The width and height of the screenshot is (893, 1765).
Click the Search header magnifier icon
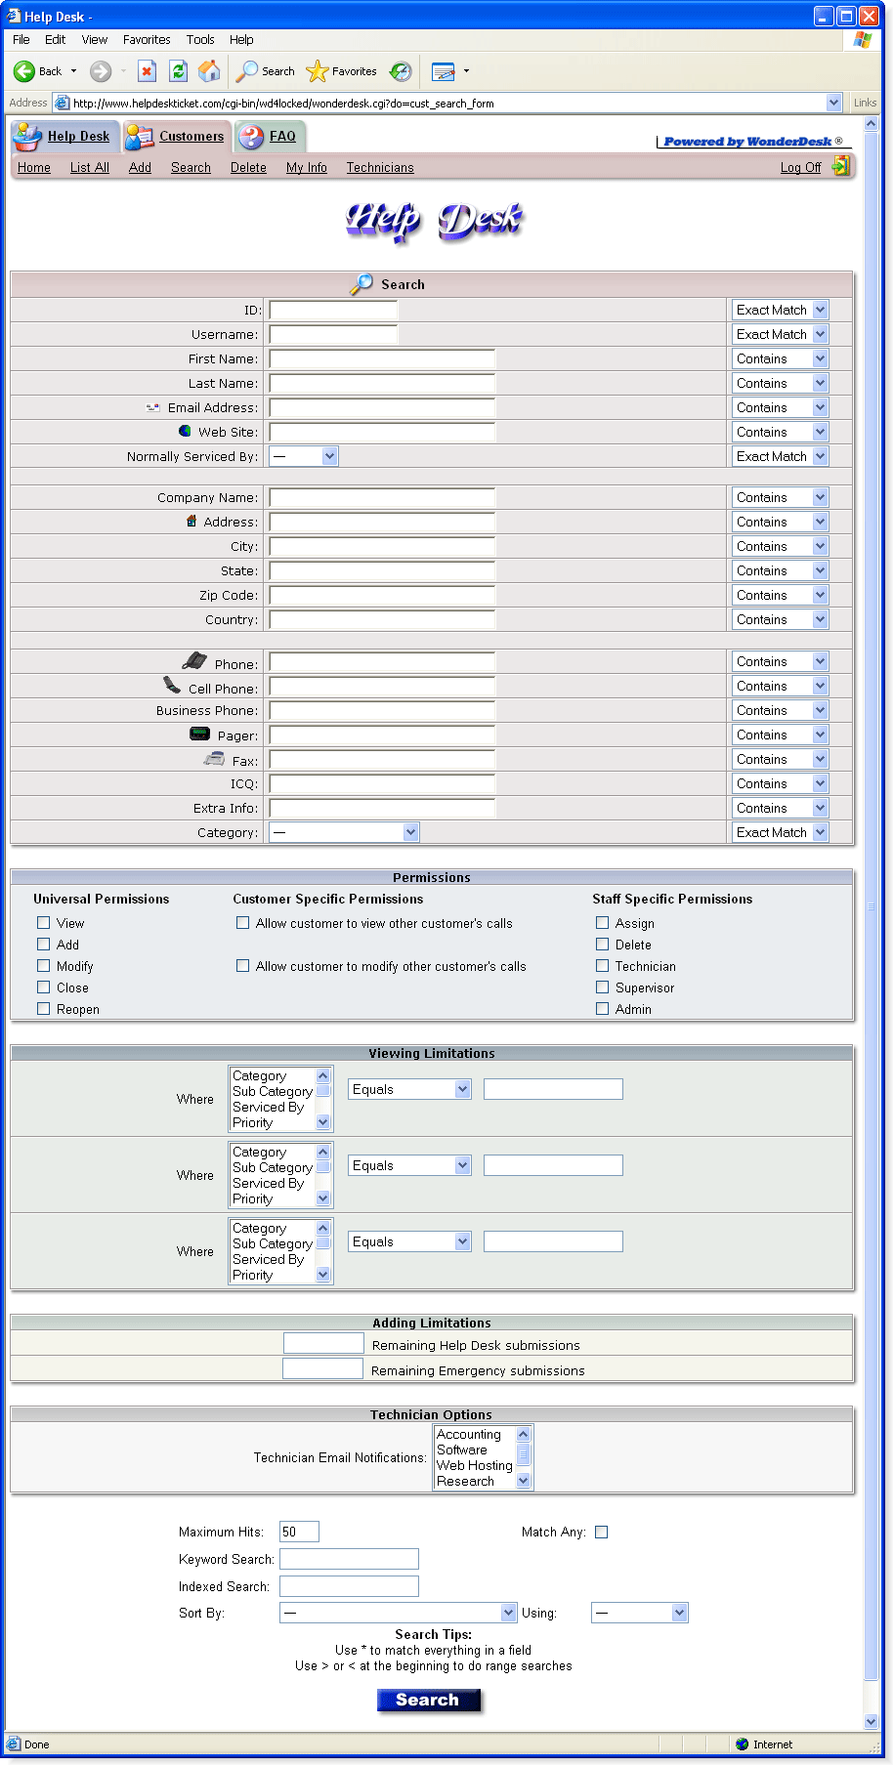tap(361, 284)
